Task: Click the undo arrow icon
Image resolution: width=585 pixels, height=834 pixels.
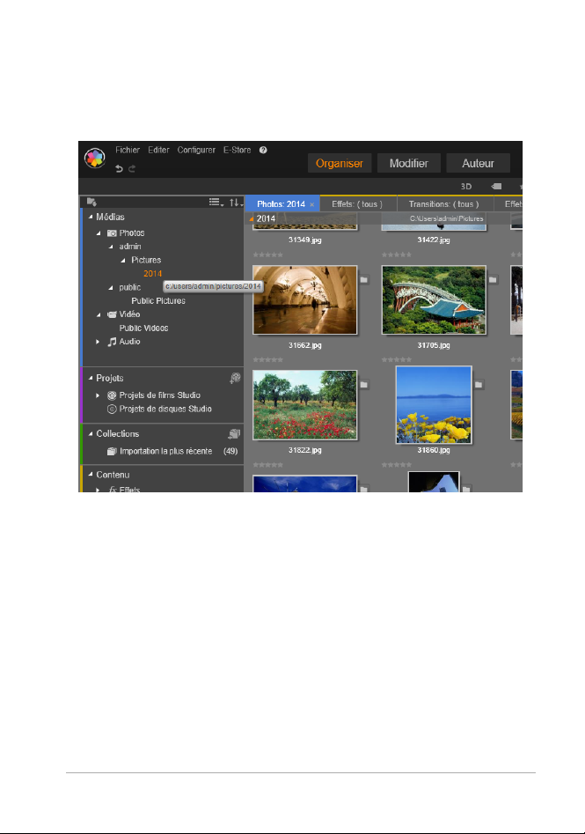Action: click(120, 168)
